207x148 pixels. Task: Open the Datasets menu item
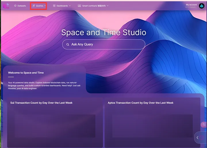coord(21,6)
